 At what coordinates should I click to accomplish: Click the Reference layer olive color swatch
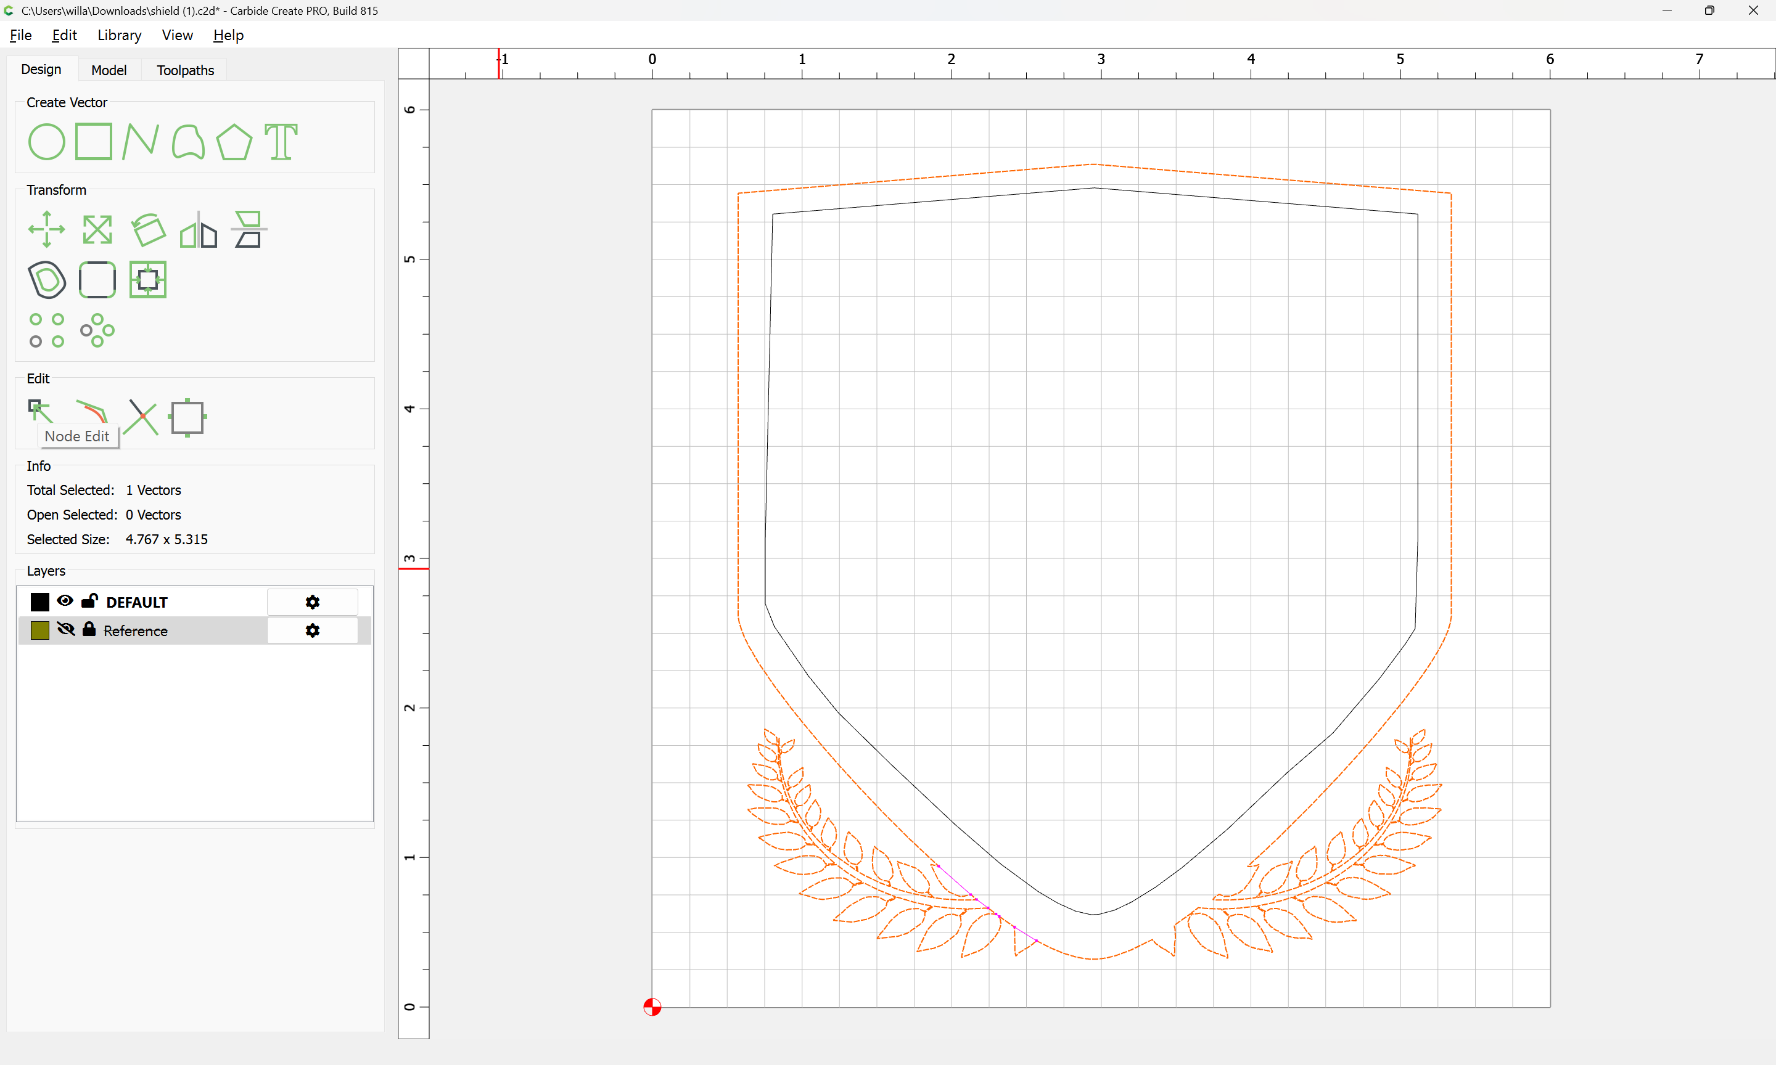tap(40, 630)
